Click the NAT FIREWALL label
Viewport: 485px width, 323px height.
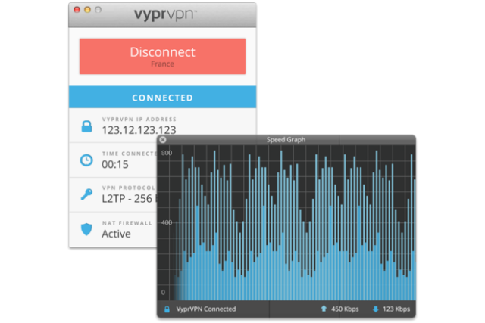(x=127, y=223)
